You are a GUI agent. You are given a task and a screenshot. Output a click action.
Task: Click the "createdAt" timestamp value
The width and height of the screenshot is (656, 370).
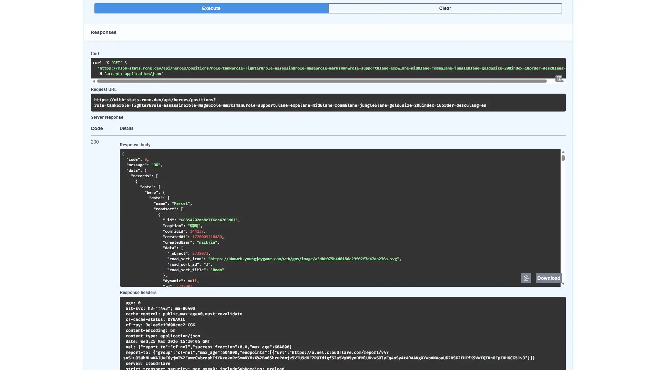(x=207, y=237)
